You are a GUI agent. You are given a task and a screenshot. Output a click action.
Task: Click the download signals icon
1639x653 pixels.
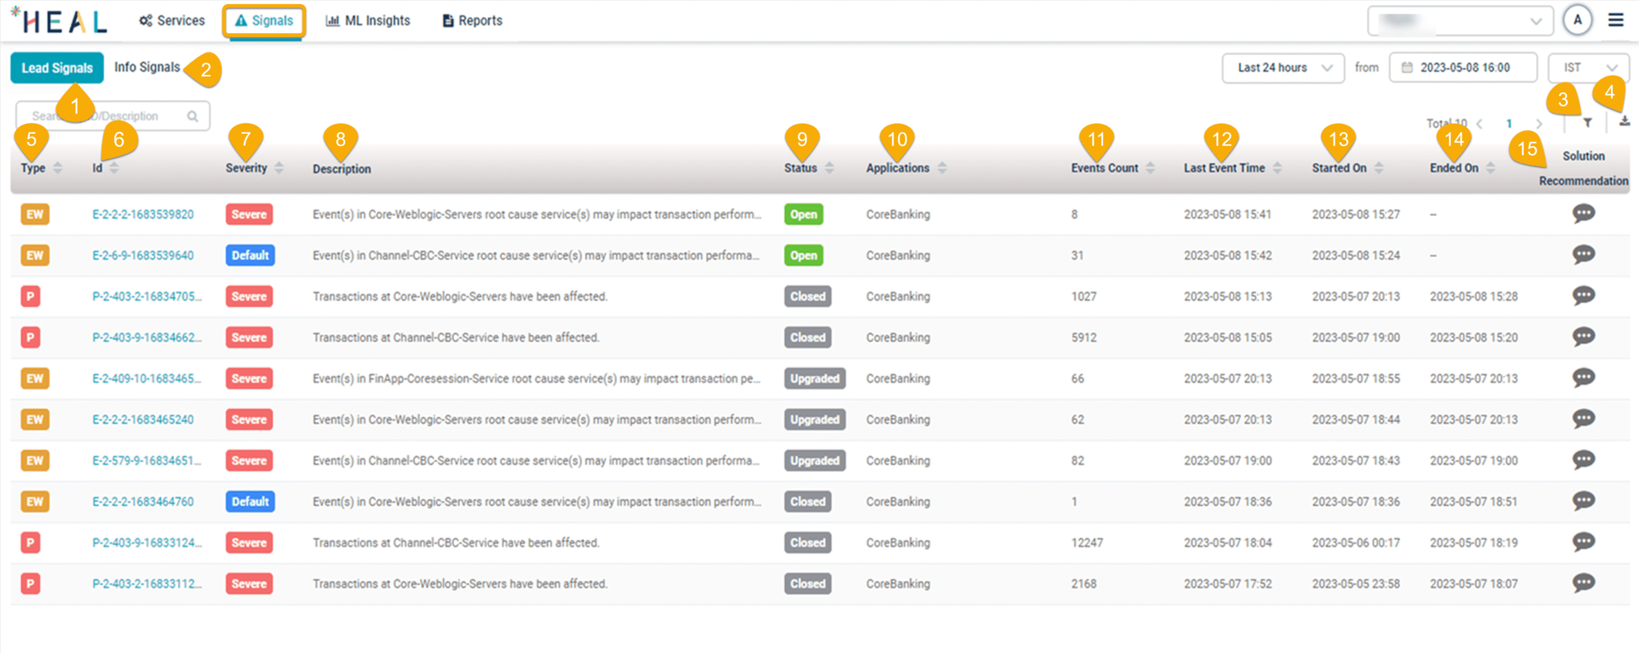click(x=1624, y=121)
